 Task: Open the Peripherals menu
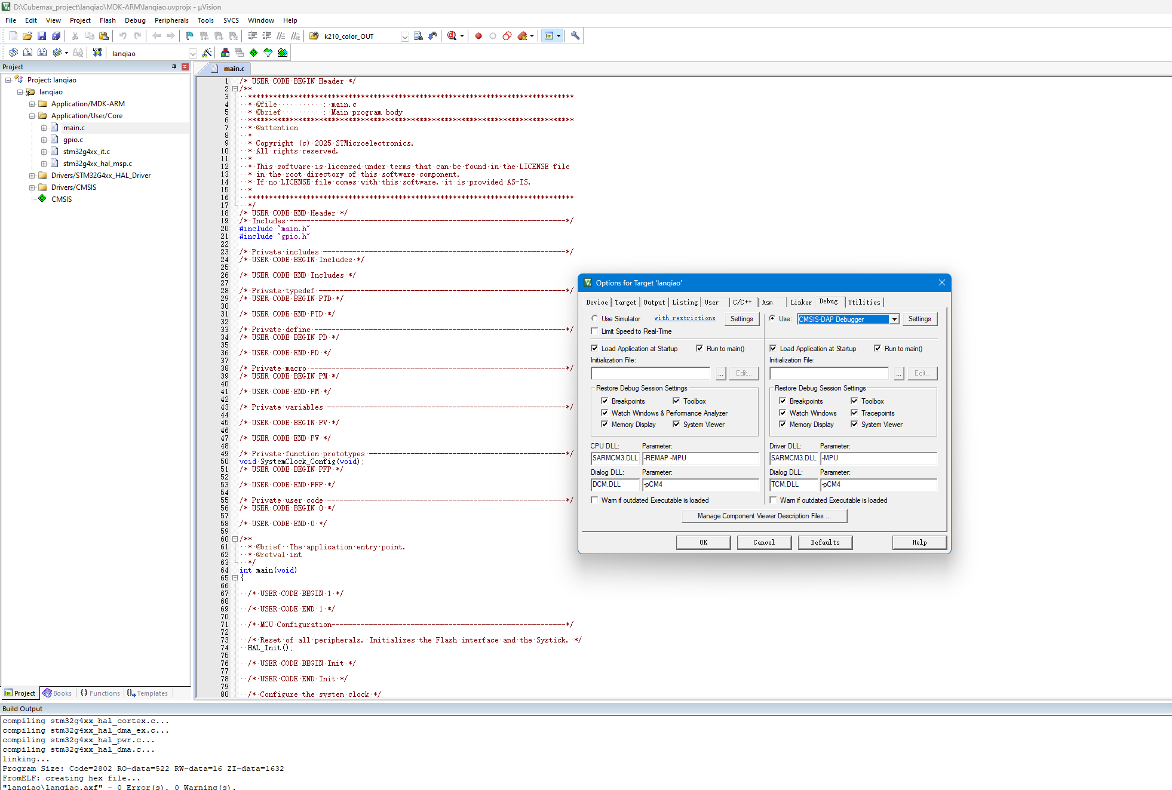click(x=171, y=20)
